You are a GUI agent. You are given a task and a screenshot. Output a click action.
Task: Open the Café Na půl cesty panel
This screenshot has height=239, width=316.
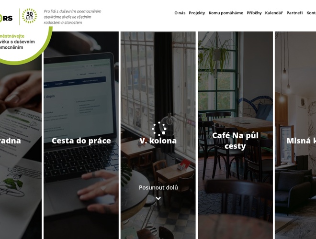click(235, 135)
